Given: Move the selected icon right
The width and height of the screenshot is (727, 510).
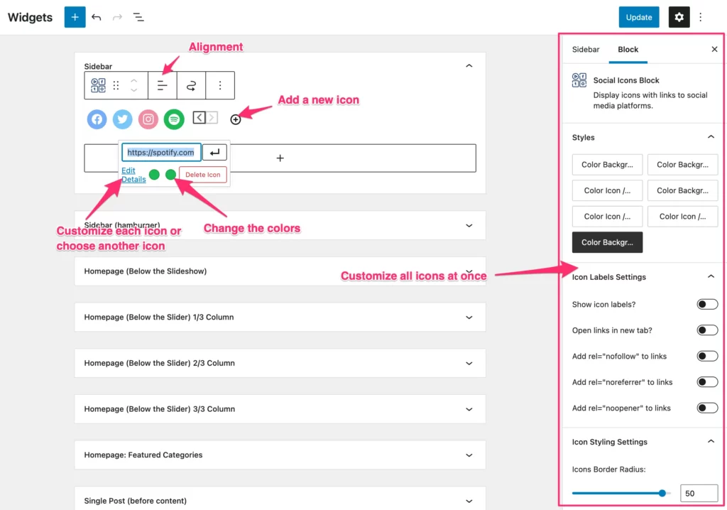Looking at the screenshot, I should click(212, 117).
